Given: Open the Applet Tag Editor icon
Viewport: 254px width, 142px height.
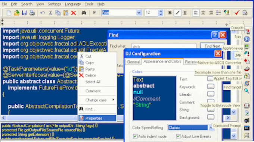Looking at the screenshot, I should [x=247, y=76].
